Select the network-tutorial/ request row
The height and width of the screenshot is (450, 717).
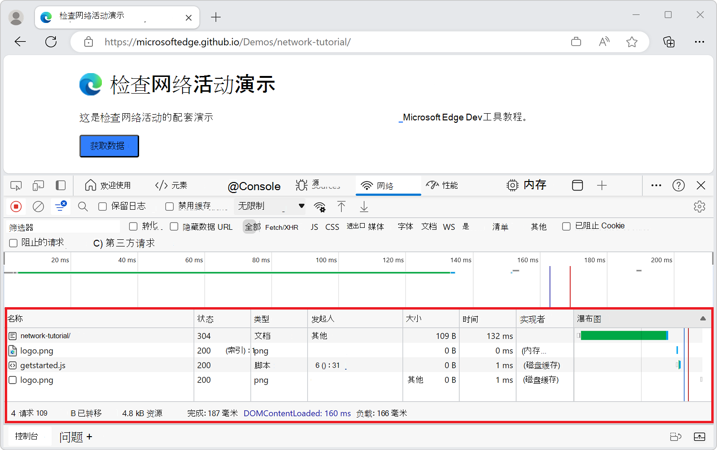tap(354, 336)
